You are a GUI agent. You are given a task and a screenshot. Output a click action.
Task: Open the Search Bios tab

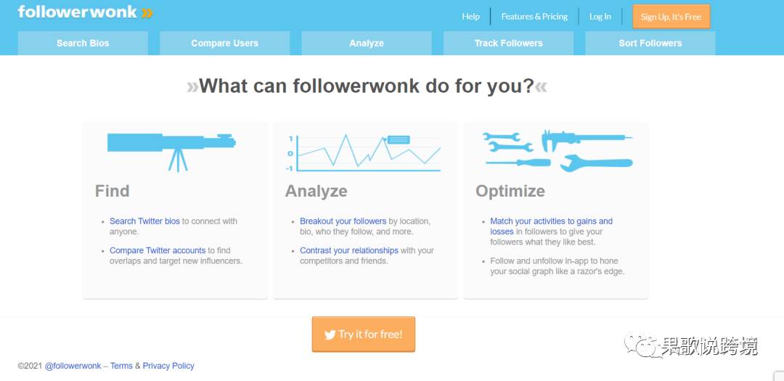point(83,43)
